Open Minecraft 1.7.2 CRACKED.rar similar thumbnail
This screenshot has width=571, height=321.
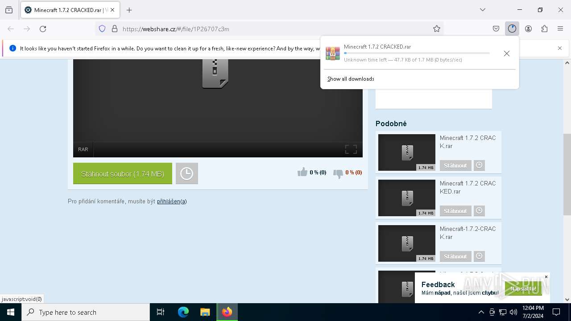tap(407, 198)
